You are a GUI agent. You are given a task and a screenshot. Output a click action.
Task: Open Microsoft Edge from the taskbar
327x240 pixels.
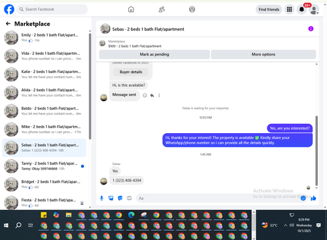[x=131, y=215]
